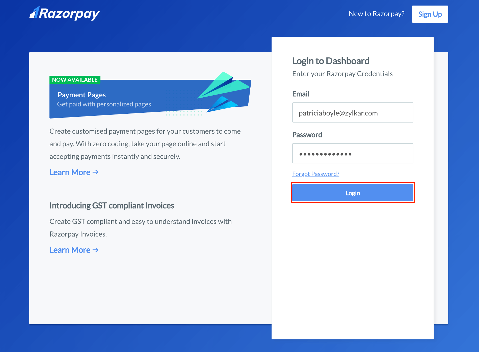This screenshot has width=479, height=352.
Task: Click the entered email patriciaboyle@zylkar.com
Action: point(338,113)
